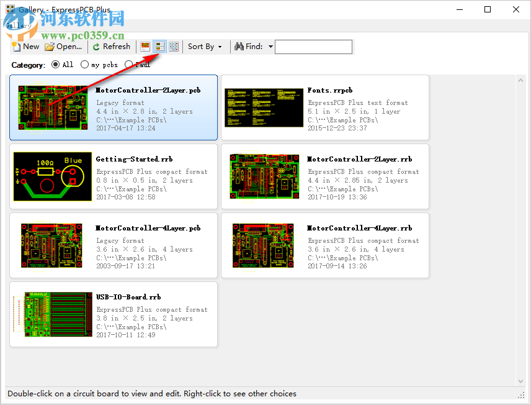Click the New document icon
Viewport: 531px width, 405px height.
tap(17, 46)
